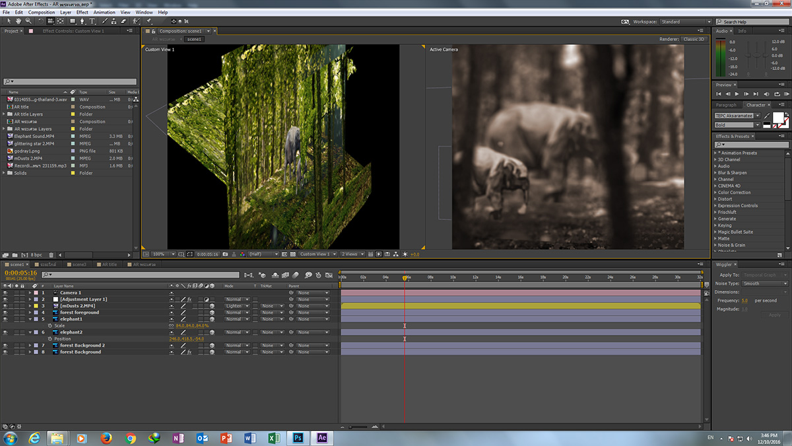Pick the Pen tool

(x=82, y=21)
